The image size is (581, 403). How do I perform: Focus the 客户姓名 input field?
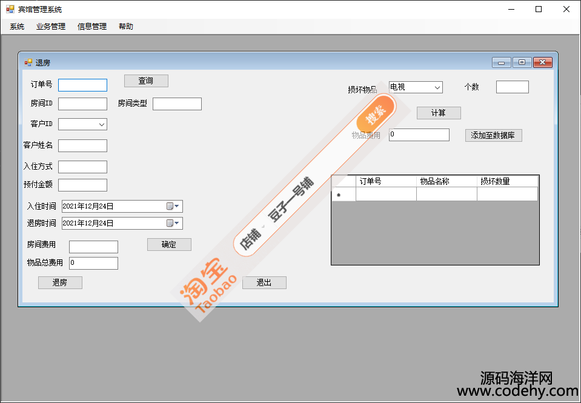[82, 145]
